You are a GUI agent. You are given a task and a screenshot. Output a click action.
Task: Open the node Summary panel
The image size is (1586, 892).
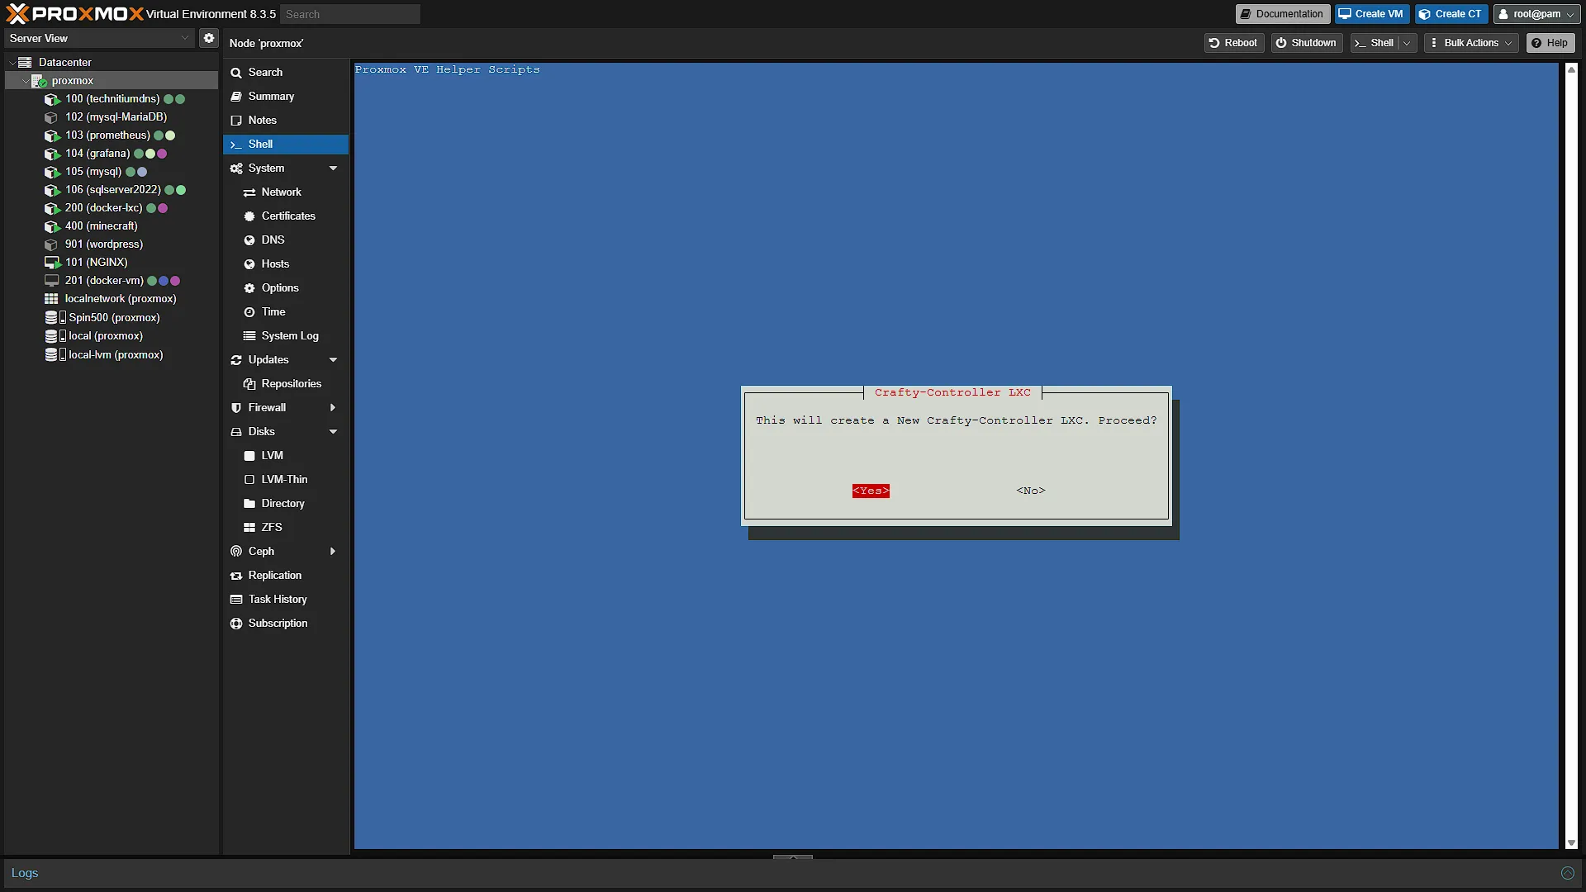tap(286, 97)
